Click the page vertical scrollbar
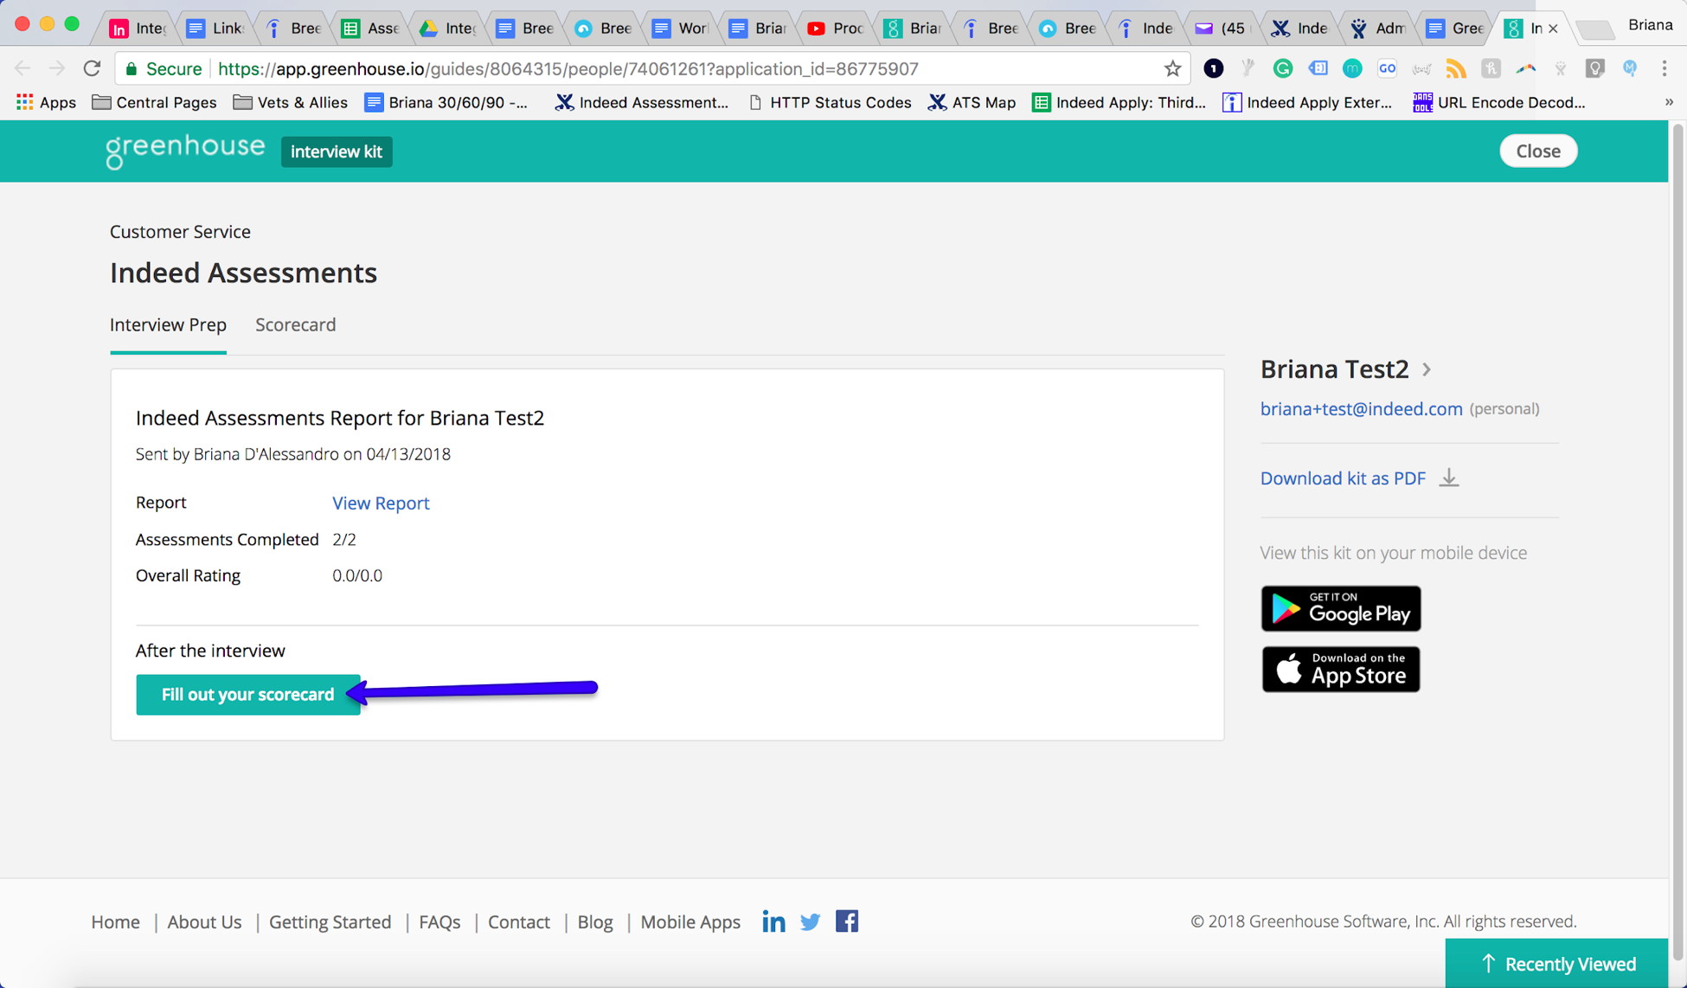The height and width of the screenshot is (988, 1687). (x=1677, y=542)
